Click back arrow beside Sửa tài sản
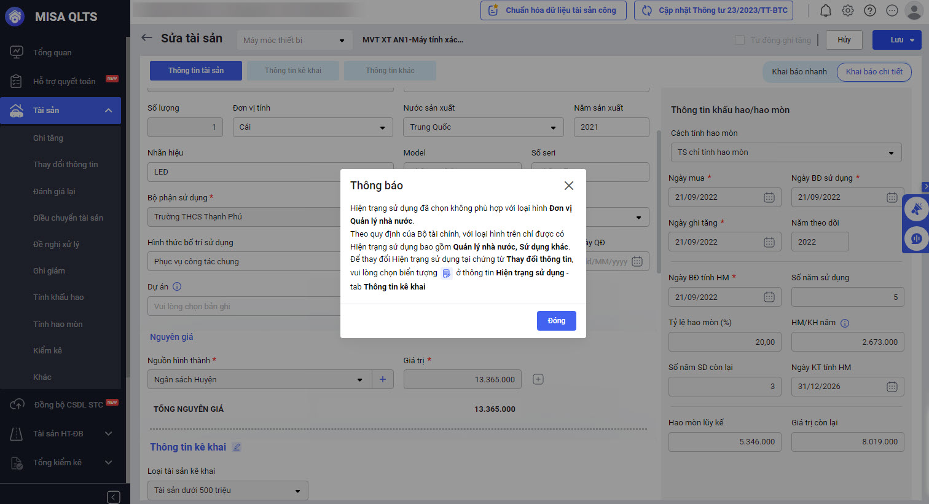Screen dimensions: 929x504 [x=147, y=38]
